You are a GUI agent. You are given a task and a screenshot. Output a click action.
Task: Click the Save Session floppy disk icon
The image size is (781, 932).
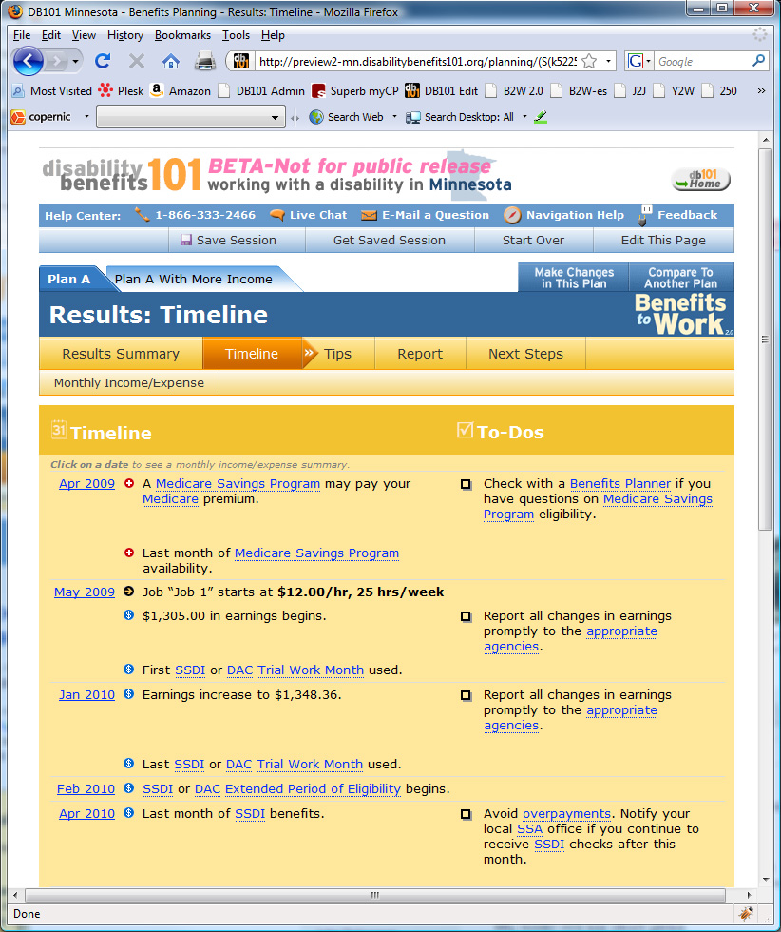[x=186, y=240]
